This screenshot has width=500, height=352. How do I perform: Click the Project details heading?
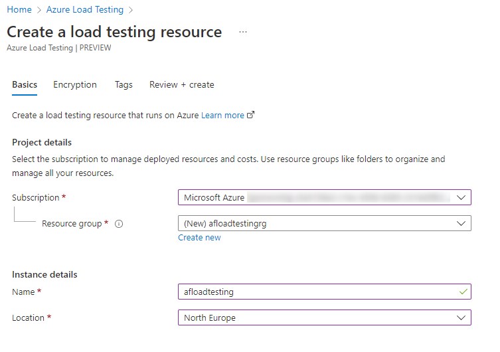pos(42,142)
